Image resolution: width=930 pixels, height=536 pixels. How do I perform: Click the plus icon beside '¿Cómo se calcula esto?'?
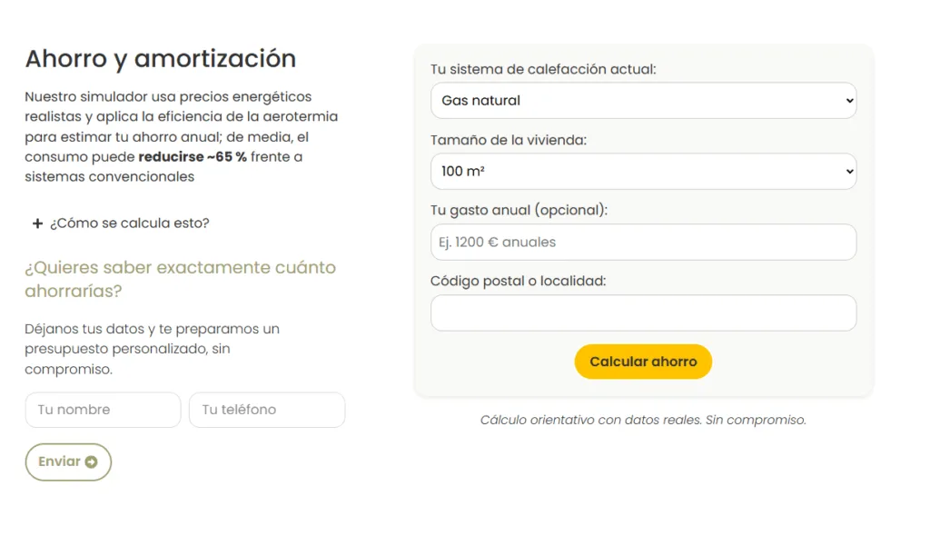point(36,223)
